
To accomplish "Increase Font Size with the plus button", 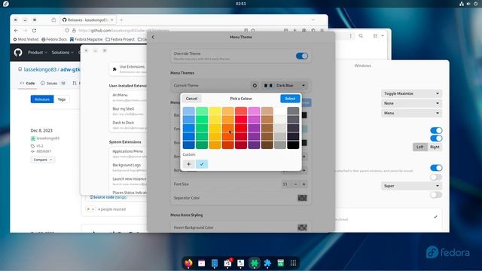I will pyautogui.click(x=304, y=184).
